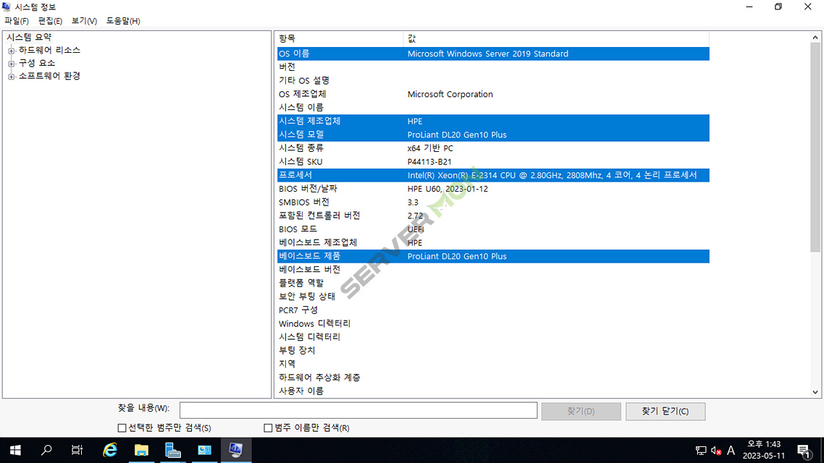824x463 pixels.
Task: Select the 시스템 모델 row
Action: click(x=493, y=135)
